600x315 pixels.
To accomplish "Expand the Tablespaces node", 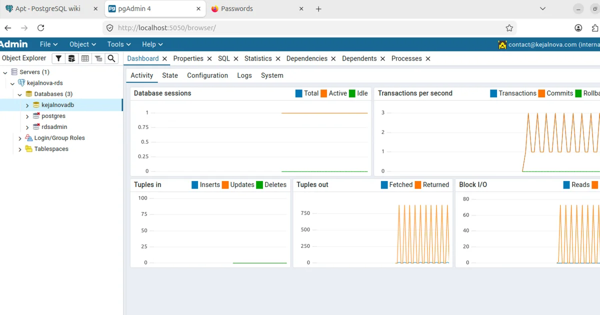I will coord(20,149).
